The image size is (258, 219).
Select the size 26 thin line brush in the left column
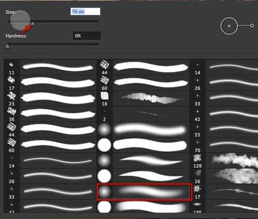coord(50,176)
